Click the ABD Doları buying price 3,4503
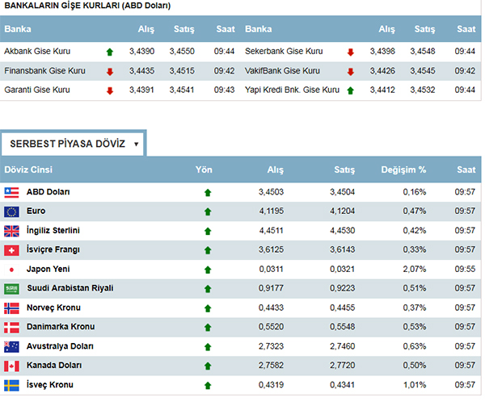 coord(271,192)
